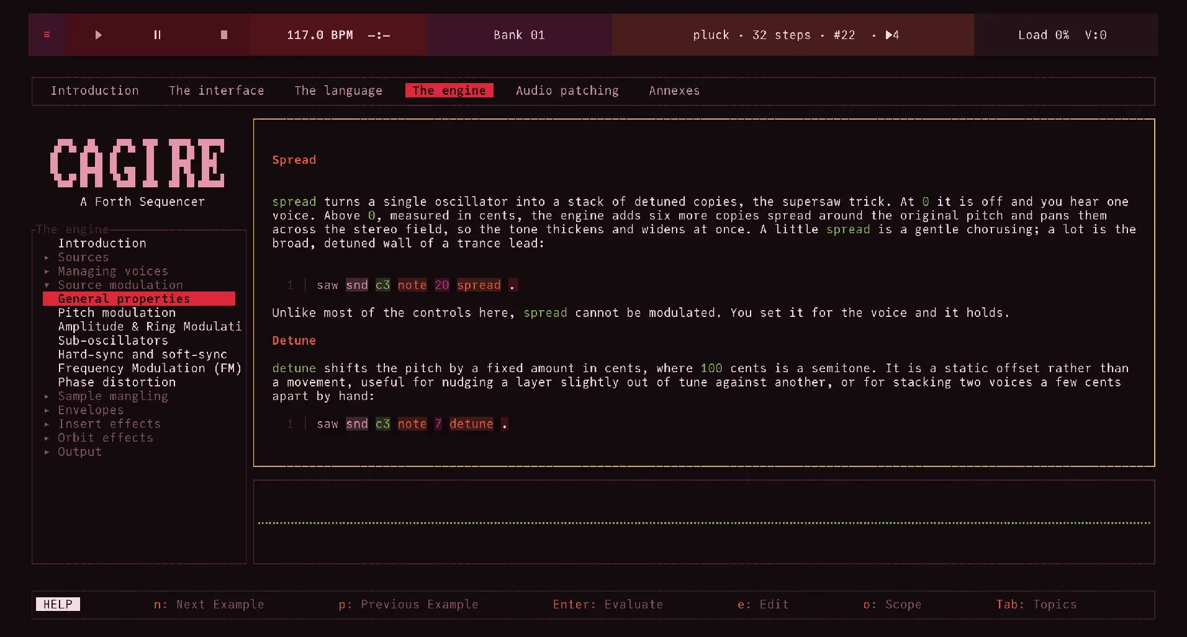Screen dimensions: 1187x637
Task: Click the Load 0% status indicator
Action: (1044, 35)
